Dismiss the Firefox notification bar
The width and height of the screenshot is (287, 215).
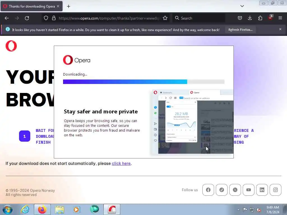tap(280, 29)
